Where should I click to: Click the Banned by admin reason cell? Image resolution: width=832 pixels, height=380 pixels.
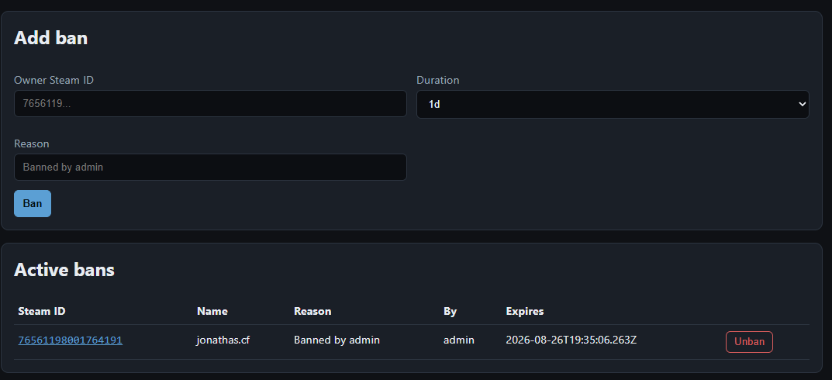click(x=337, y=340)
